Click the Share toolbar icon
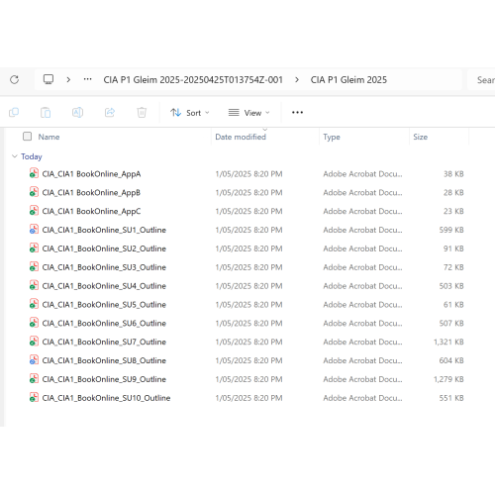 (x=110, y=113)
